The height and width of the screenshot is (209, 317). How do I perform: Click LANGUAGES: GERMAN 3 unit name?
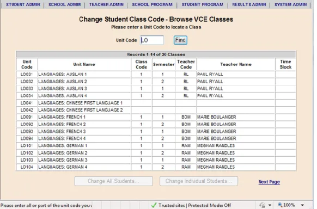click(x=63, y=160)
